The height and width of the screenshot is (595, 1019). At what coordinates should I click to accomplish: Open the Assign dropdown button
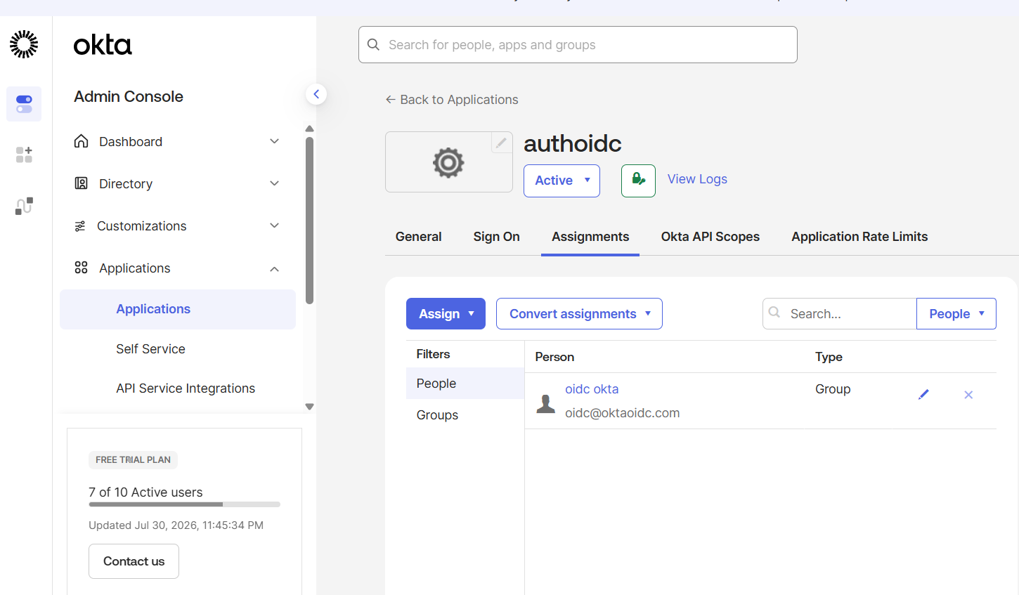click(x=446, y=314)
